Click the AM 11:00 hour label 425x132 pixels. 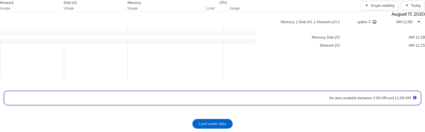pyautogui.click(x=404, y=22)
